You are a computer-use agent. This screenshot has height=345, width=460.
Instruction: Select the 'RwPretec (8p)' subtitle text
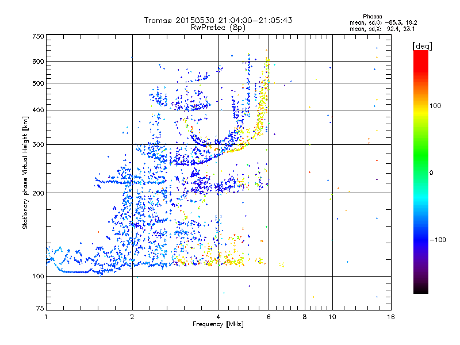(x=218, y=28)
